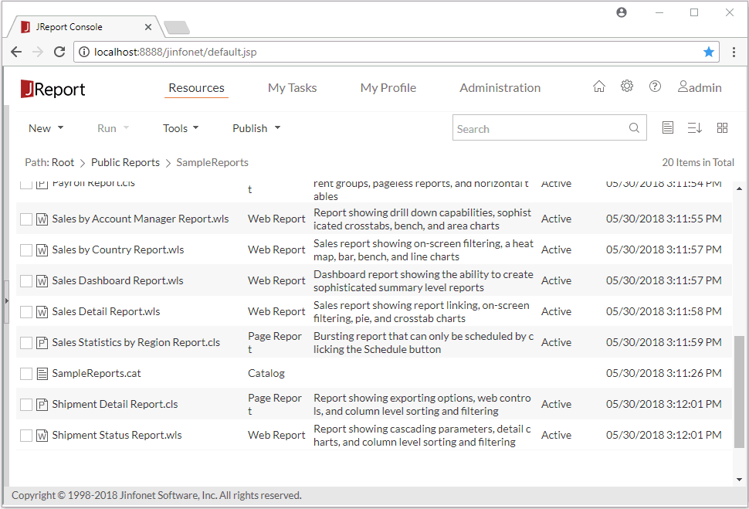The width and height of the screenshot is (749, 509).
Task: Bookmark this page with the star icon
Action: tap(709, 52)
